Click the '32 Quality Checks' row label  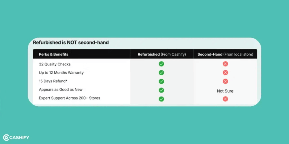tap(55, 64)
